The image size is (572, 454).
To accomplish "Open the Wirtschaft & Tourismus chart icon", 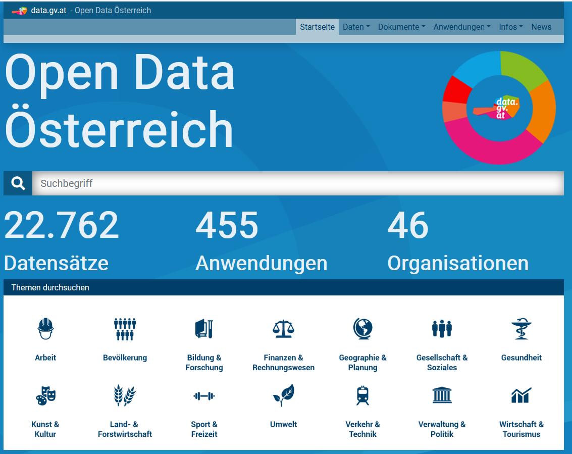I will (522, 396).
